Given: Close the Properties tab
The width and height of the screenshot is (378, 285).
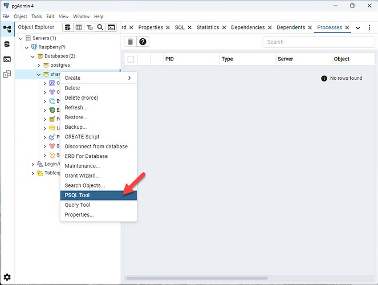Looking at the screenshot, I should click(168, 27).
